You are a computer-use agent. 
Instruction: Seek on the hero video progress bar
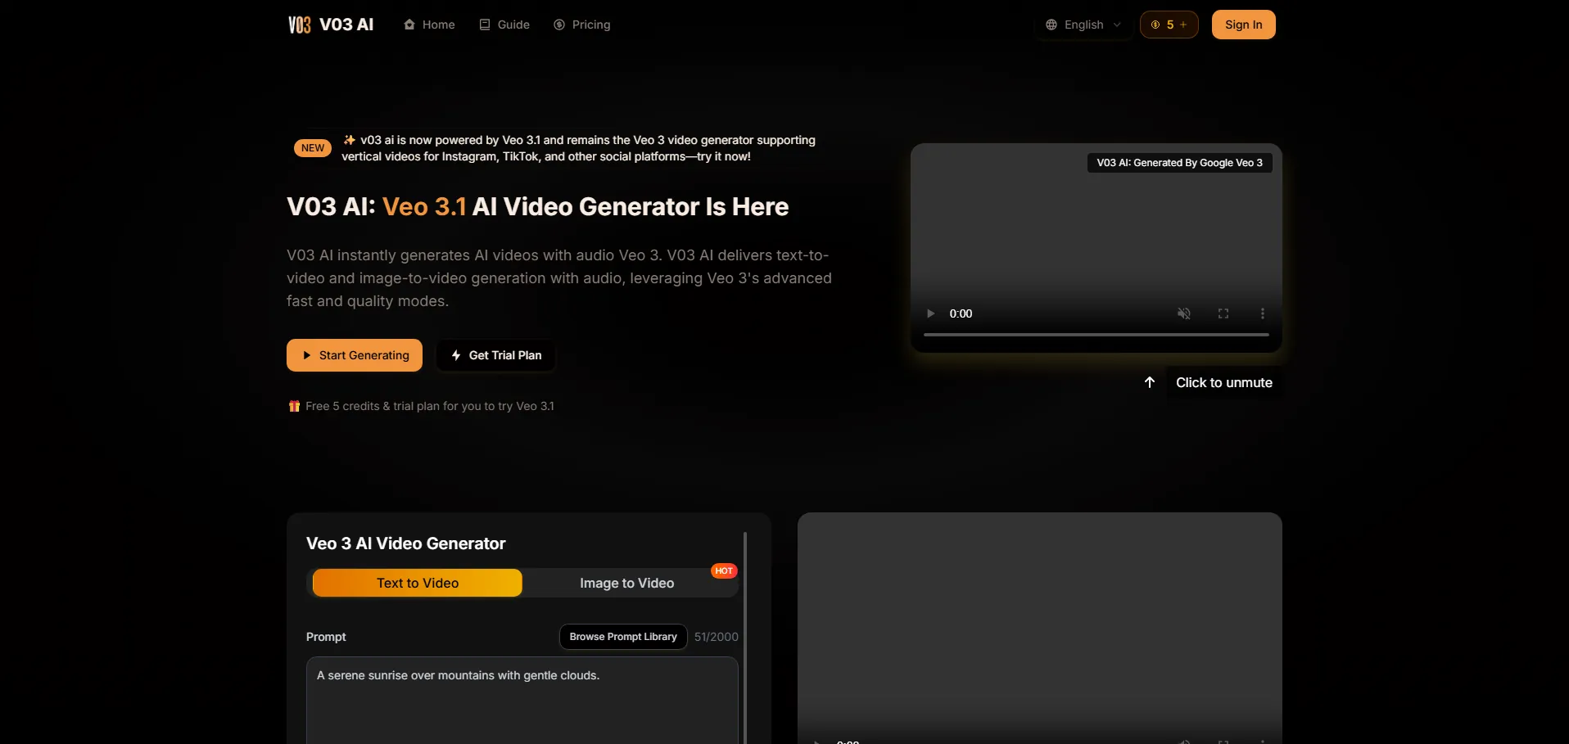pyautogui.click(x=1096, y=335)
